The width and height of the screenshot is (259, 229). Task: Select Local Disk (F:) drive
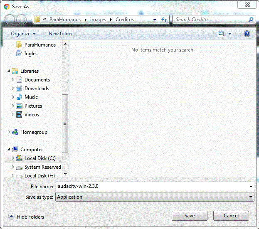point(35,175)
